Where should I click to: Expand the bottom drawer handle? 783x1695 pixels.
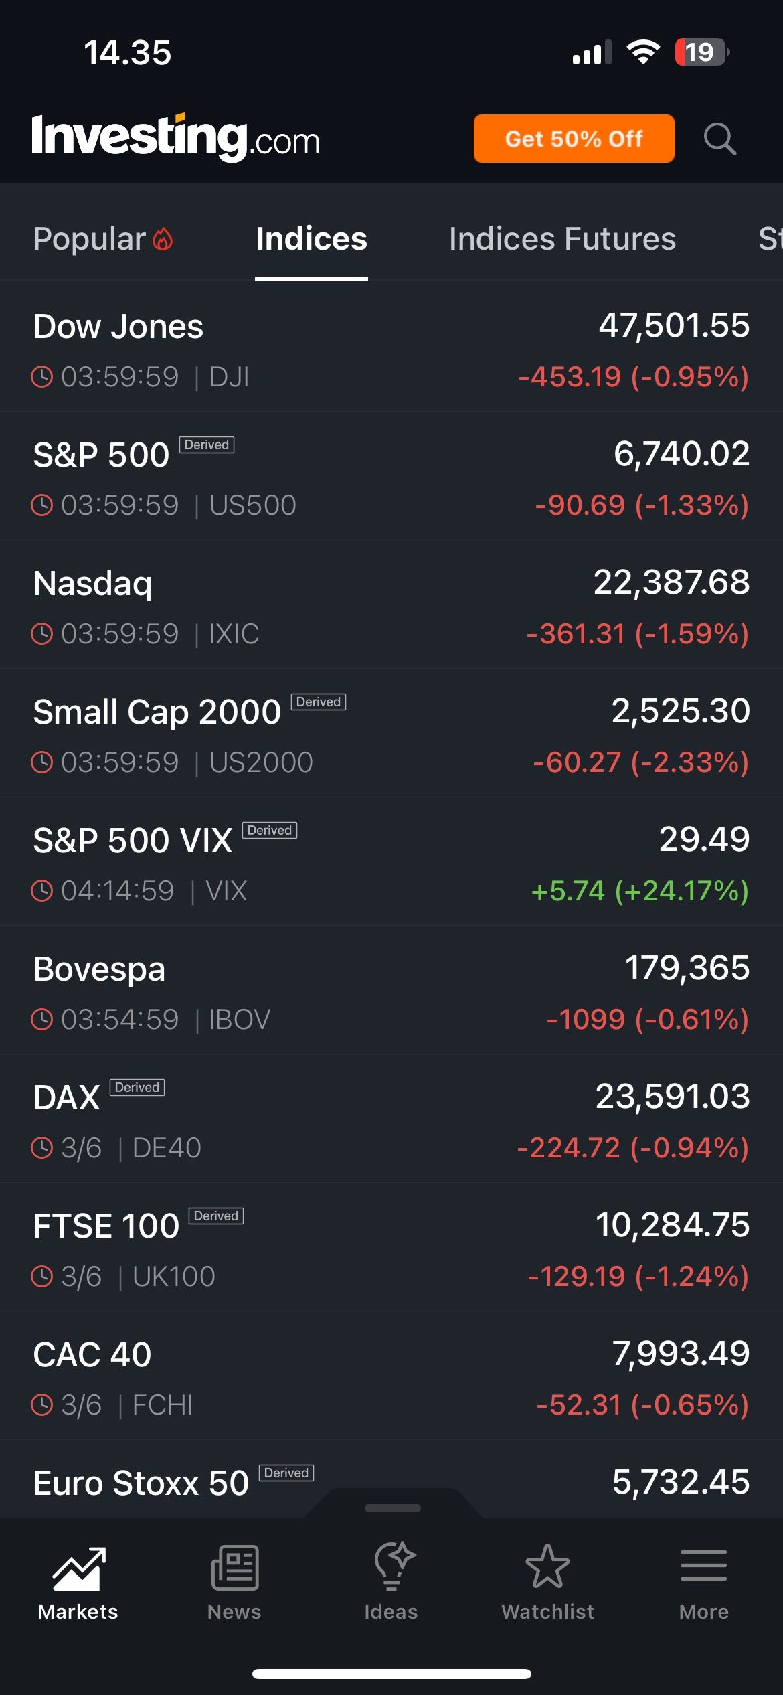(392, 1508)
